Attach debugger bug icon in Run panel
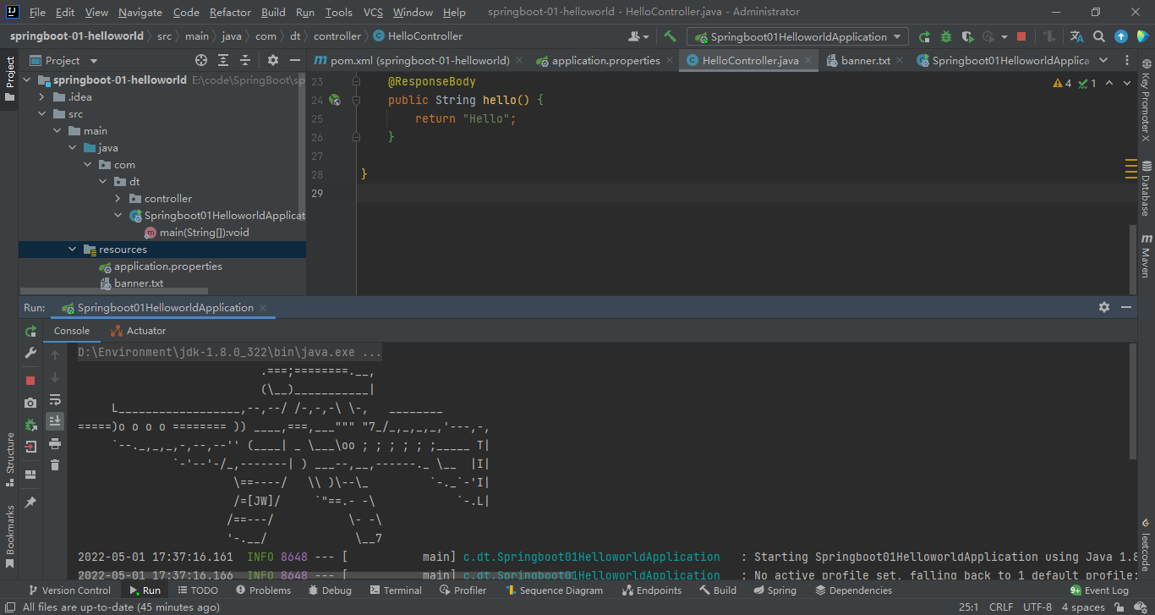 click(30, 425)
